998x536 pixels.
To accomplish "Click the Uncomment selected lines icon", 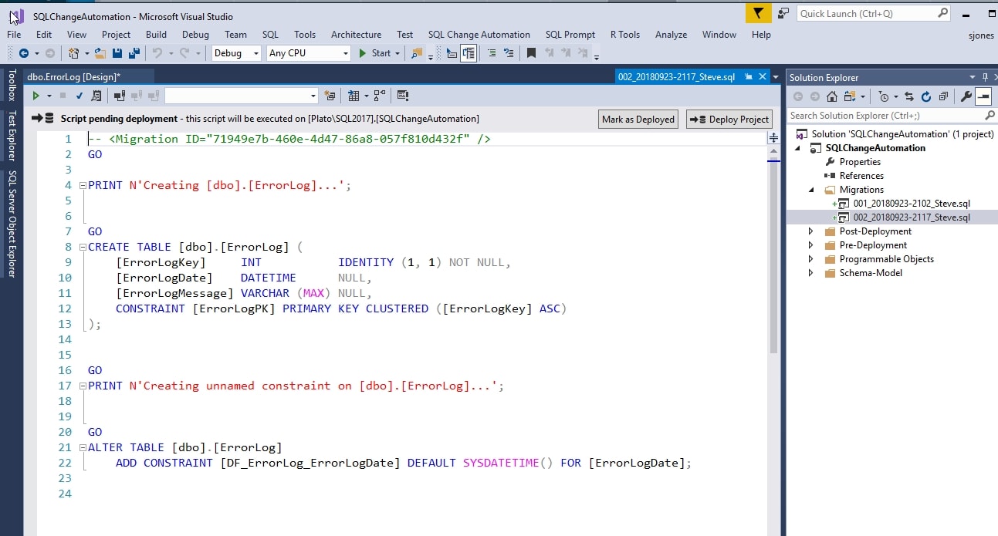I will [x=509, y=53].
